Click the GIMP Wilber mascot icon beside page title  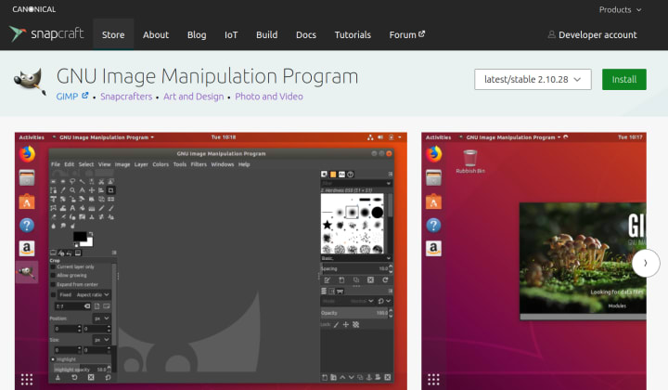tap(30, 81)
